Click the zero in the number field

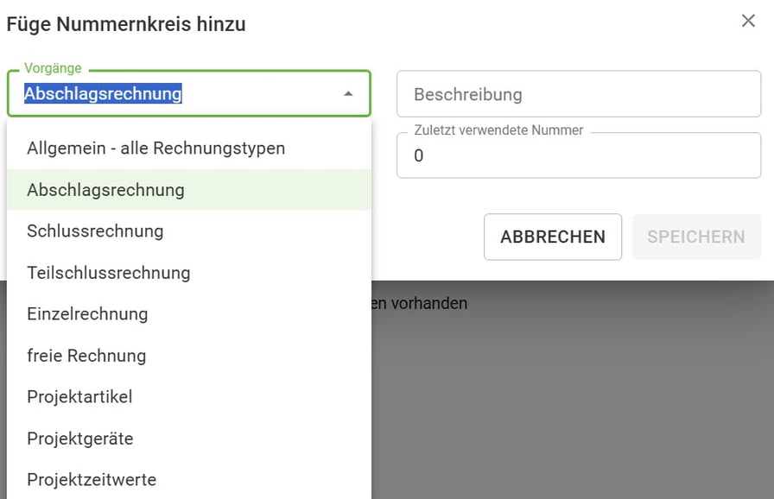[x=419, y=156]
